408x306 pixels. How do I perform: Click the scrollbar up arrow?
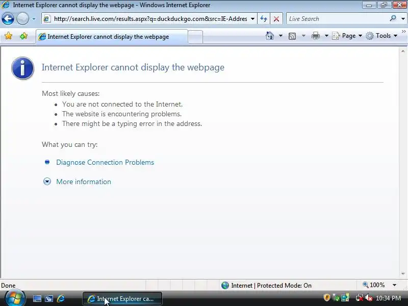(403, 52)
